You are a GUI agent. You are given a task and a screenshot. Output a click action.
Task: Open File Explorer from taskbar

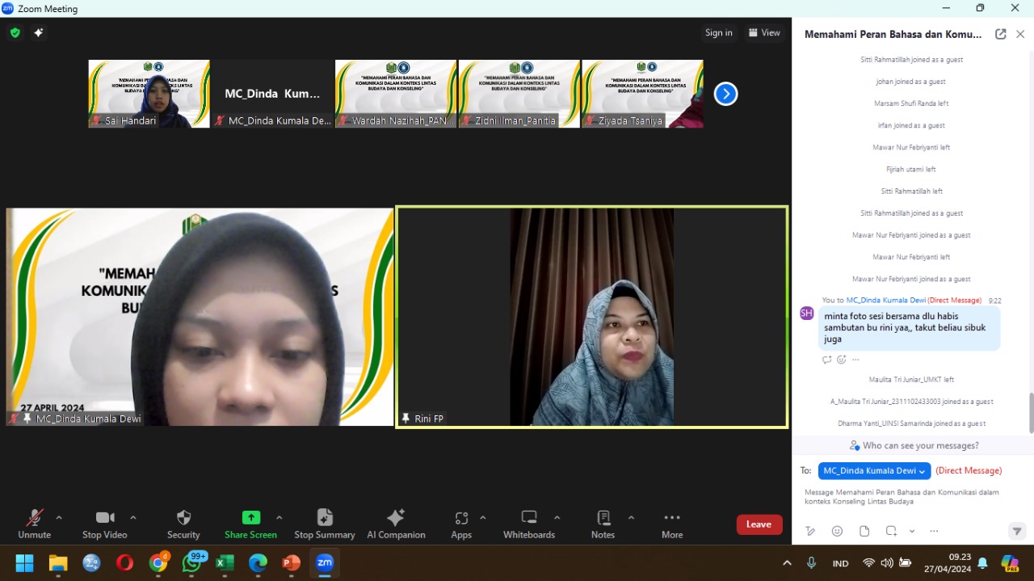[58, 562]
